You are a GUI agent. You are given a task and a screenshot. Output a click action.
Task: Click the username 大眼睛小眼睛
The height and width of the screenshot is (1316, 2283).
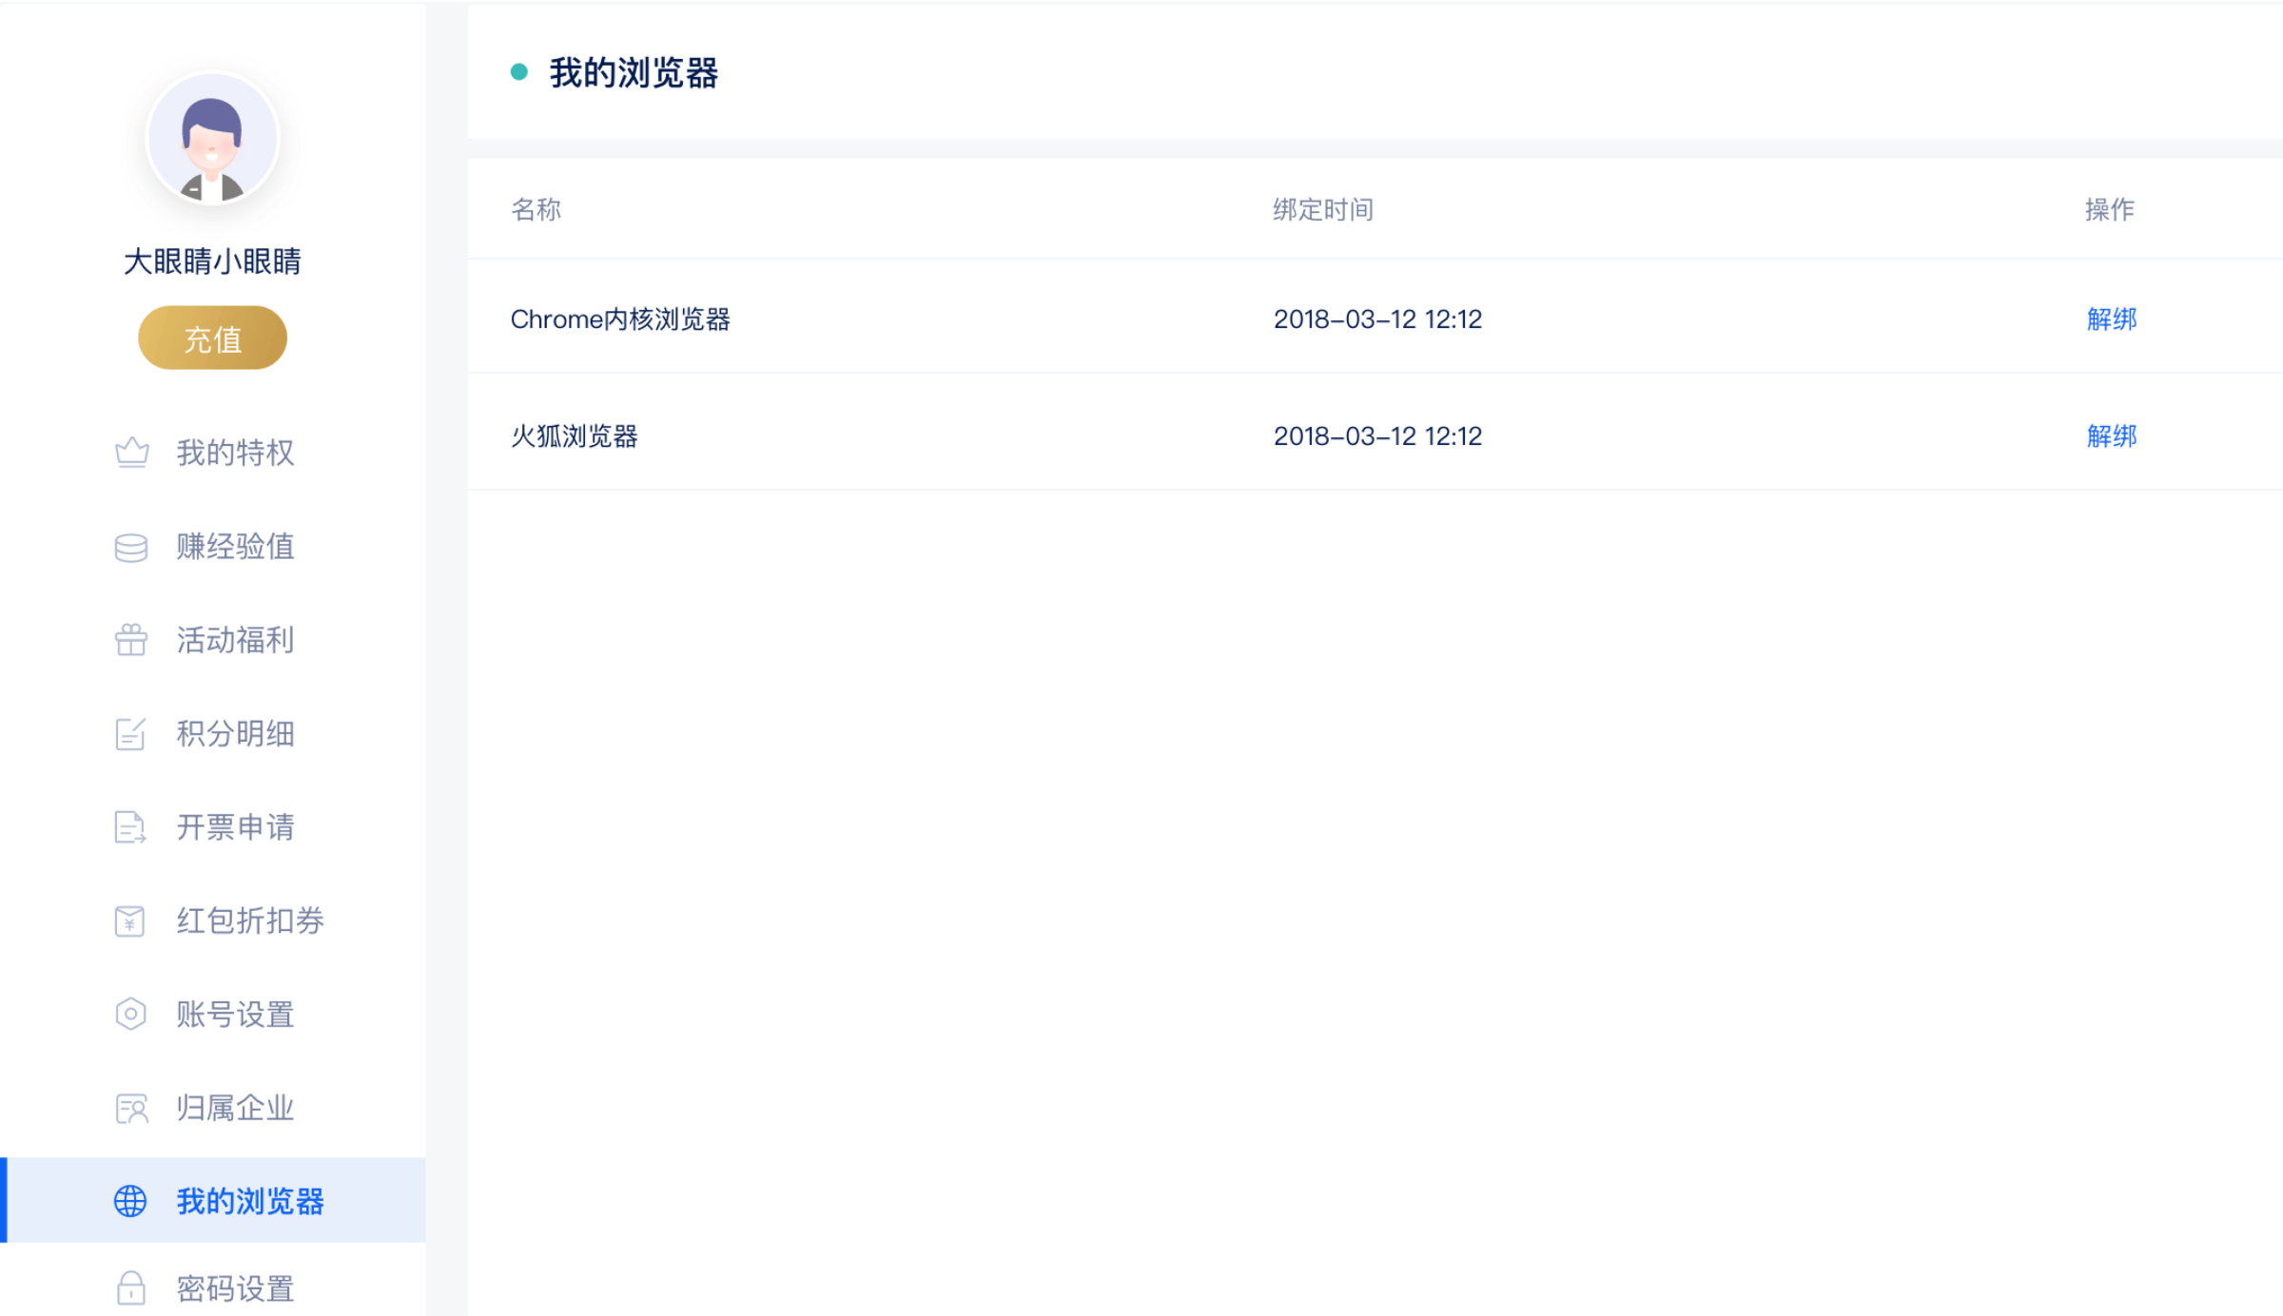[212, 261]
